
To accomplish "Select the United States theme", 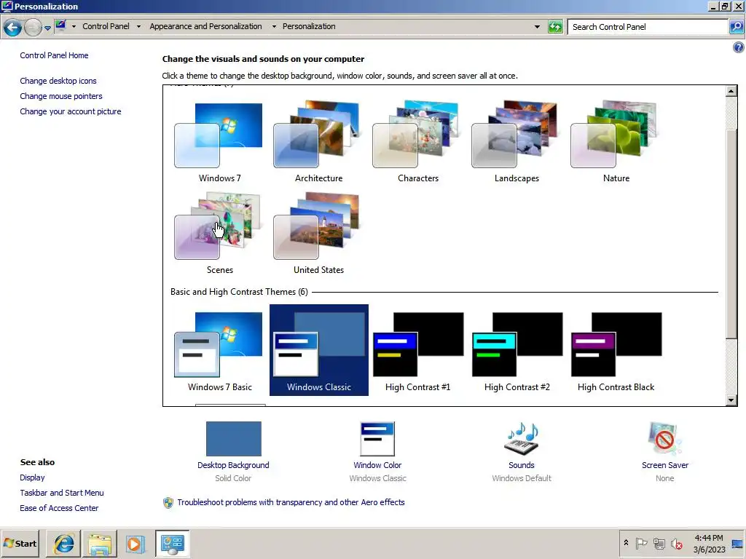I will (318, 233).
